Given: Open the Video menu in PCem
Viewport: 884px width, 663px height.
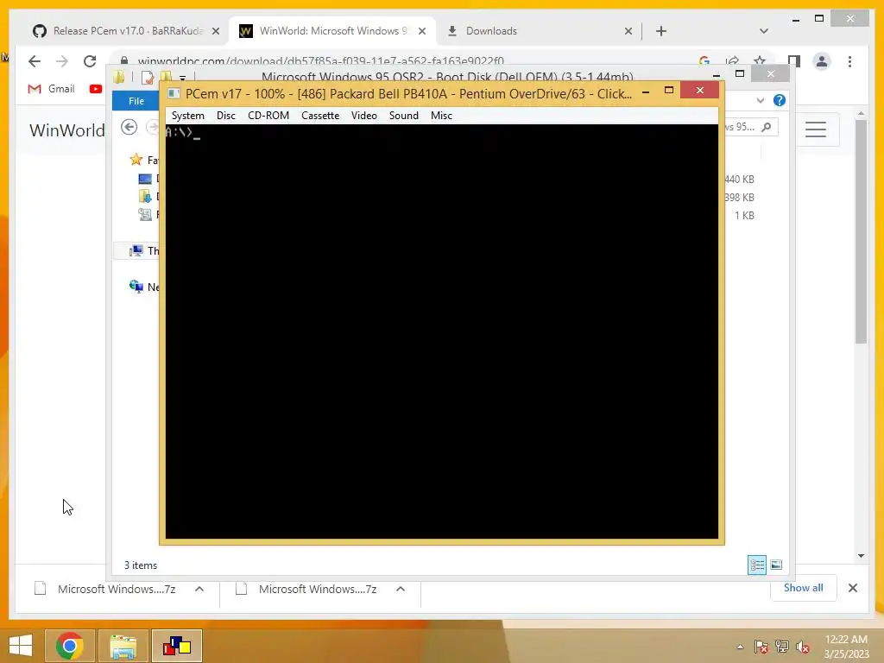Looking at the screenshot, I should click(363, 116).
